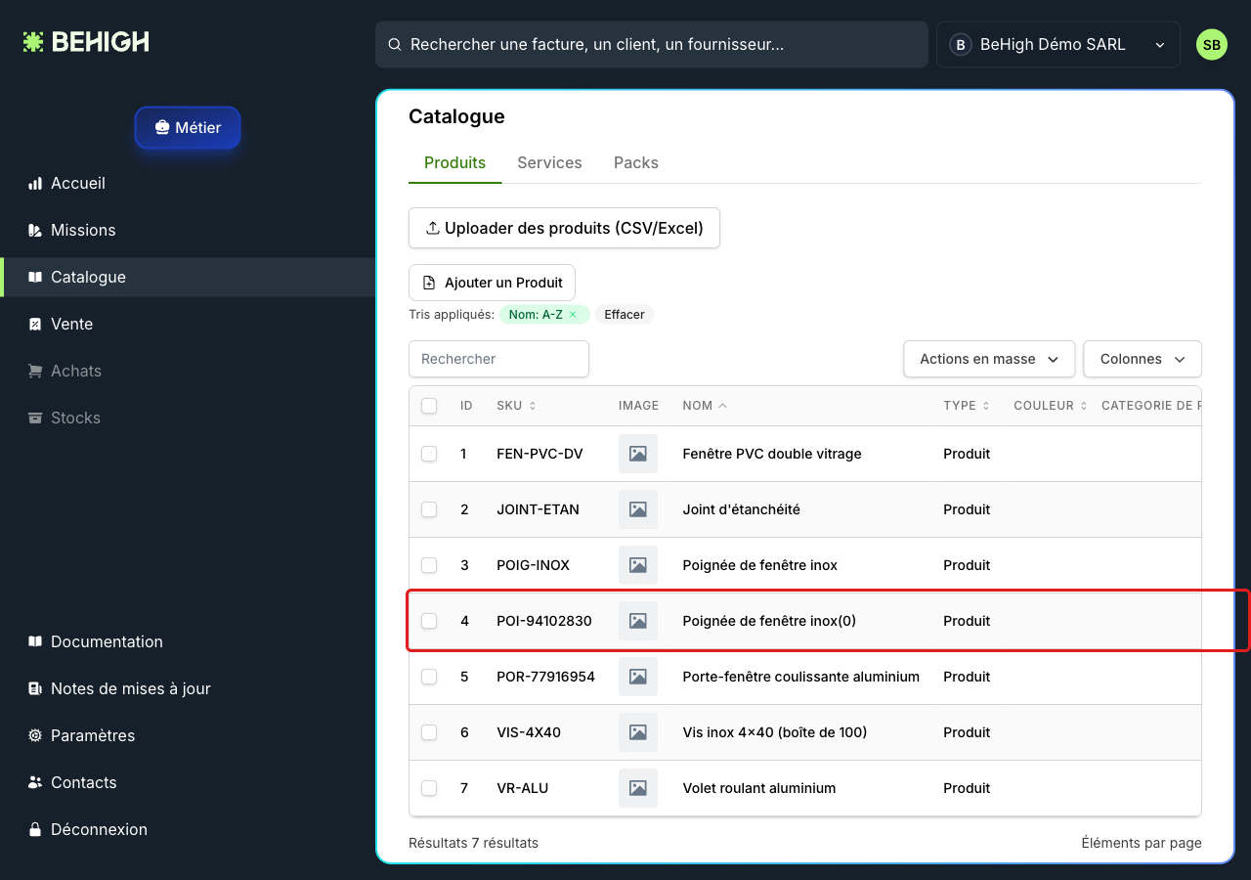
Task: Click the image placeholder for Porte-fenêtre coulissante aluminium
Action: (638, 677)
